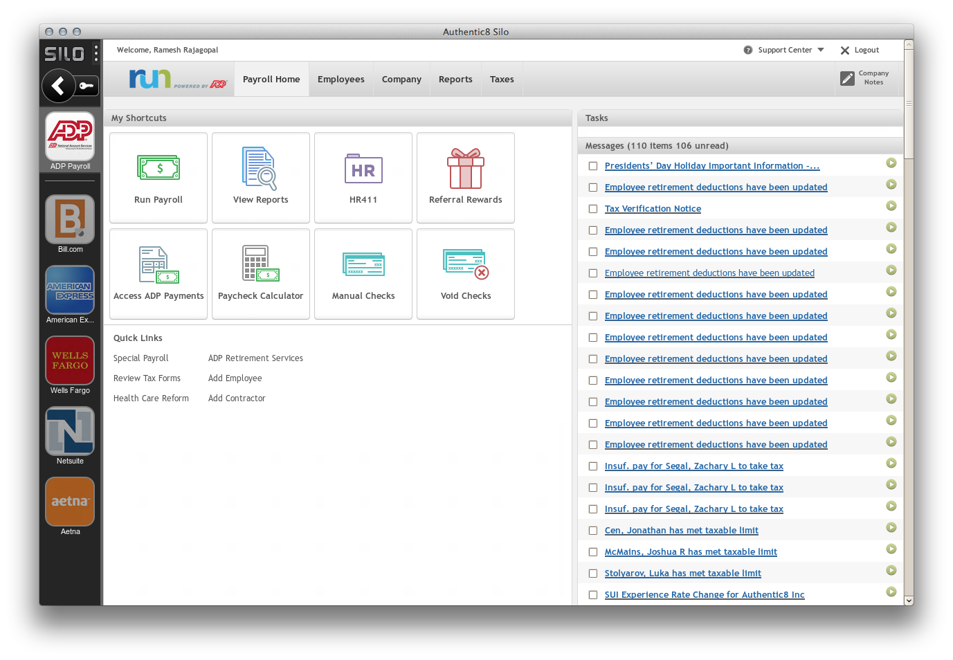Click green arrow for Tax Verification Notice

click(x=891, y=206)
